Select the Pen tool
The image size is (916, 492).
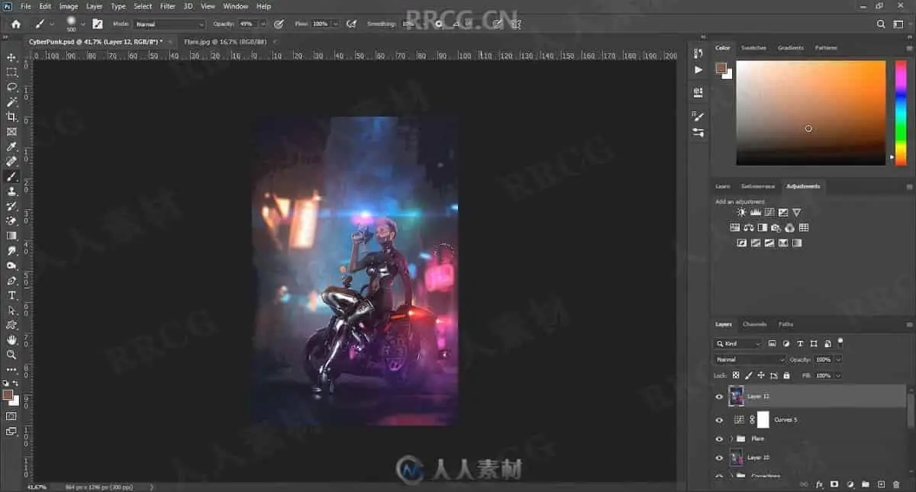pos(11,281)
